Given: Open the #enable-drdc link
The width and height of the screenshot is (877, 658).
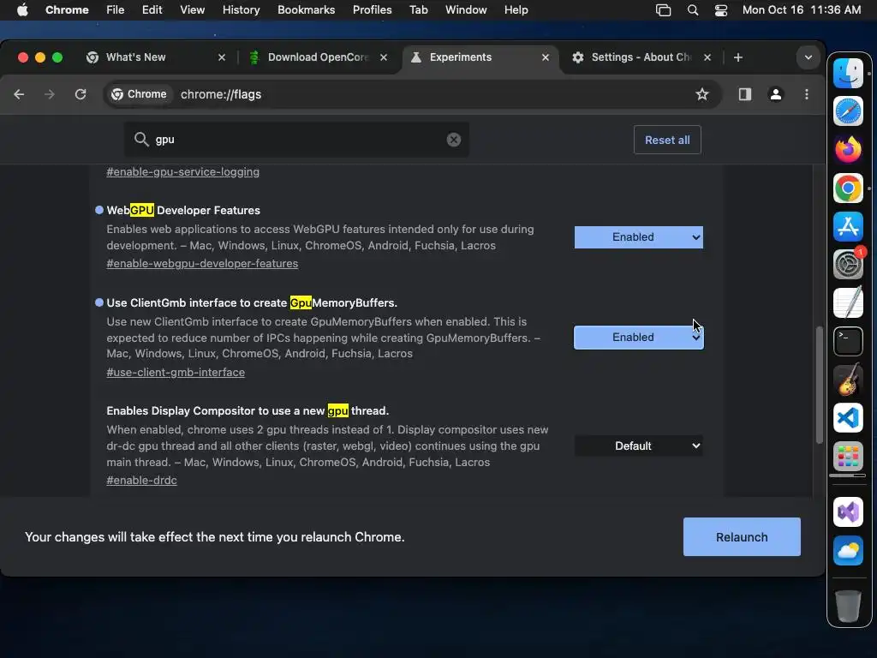Looking at the screenshot, I should pyautogui.click(x=141, y=481).
